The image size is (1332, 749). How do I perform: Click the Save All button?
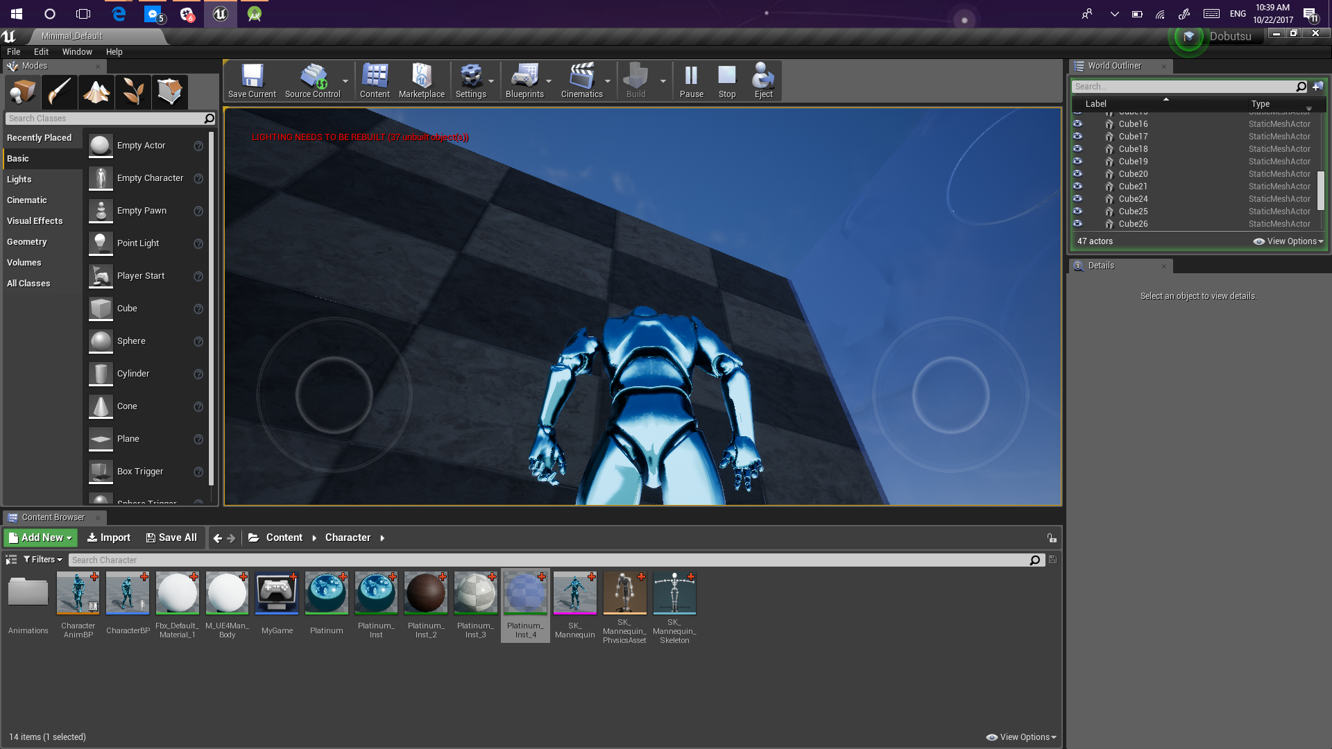click(171, 537)
